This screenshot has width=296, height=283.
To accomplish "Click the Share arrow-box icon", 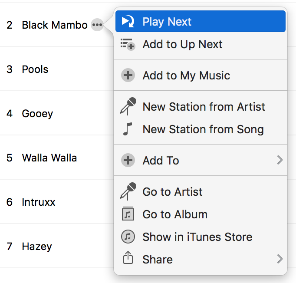I will [128, 260].
